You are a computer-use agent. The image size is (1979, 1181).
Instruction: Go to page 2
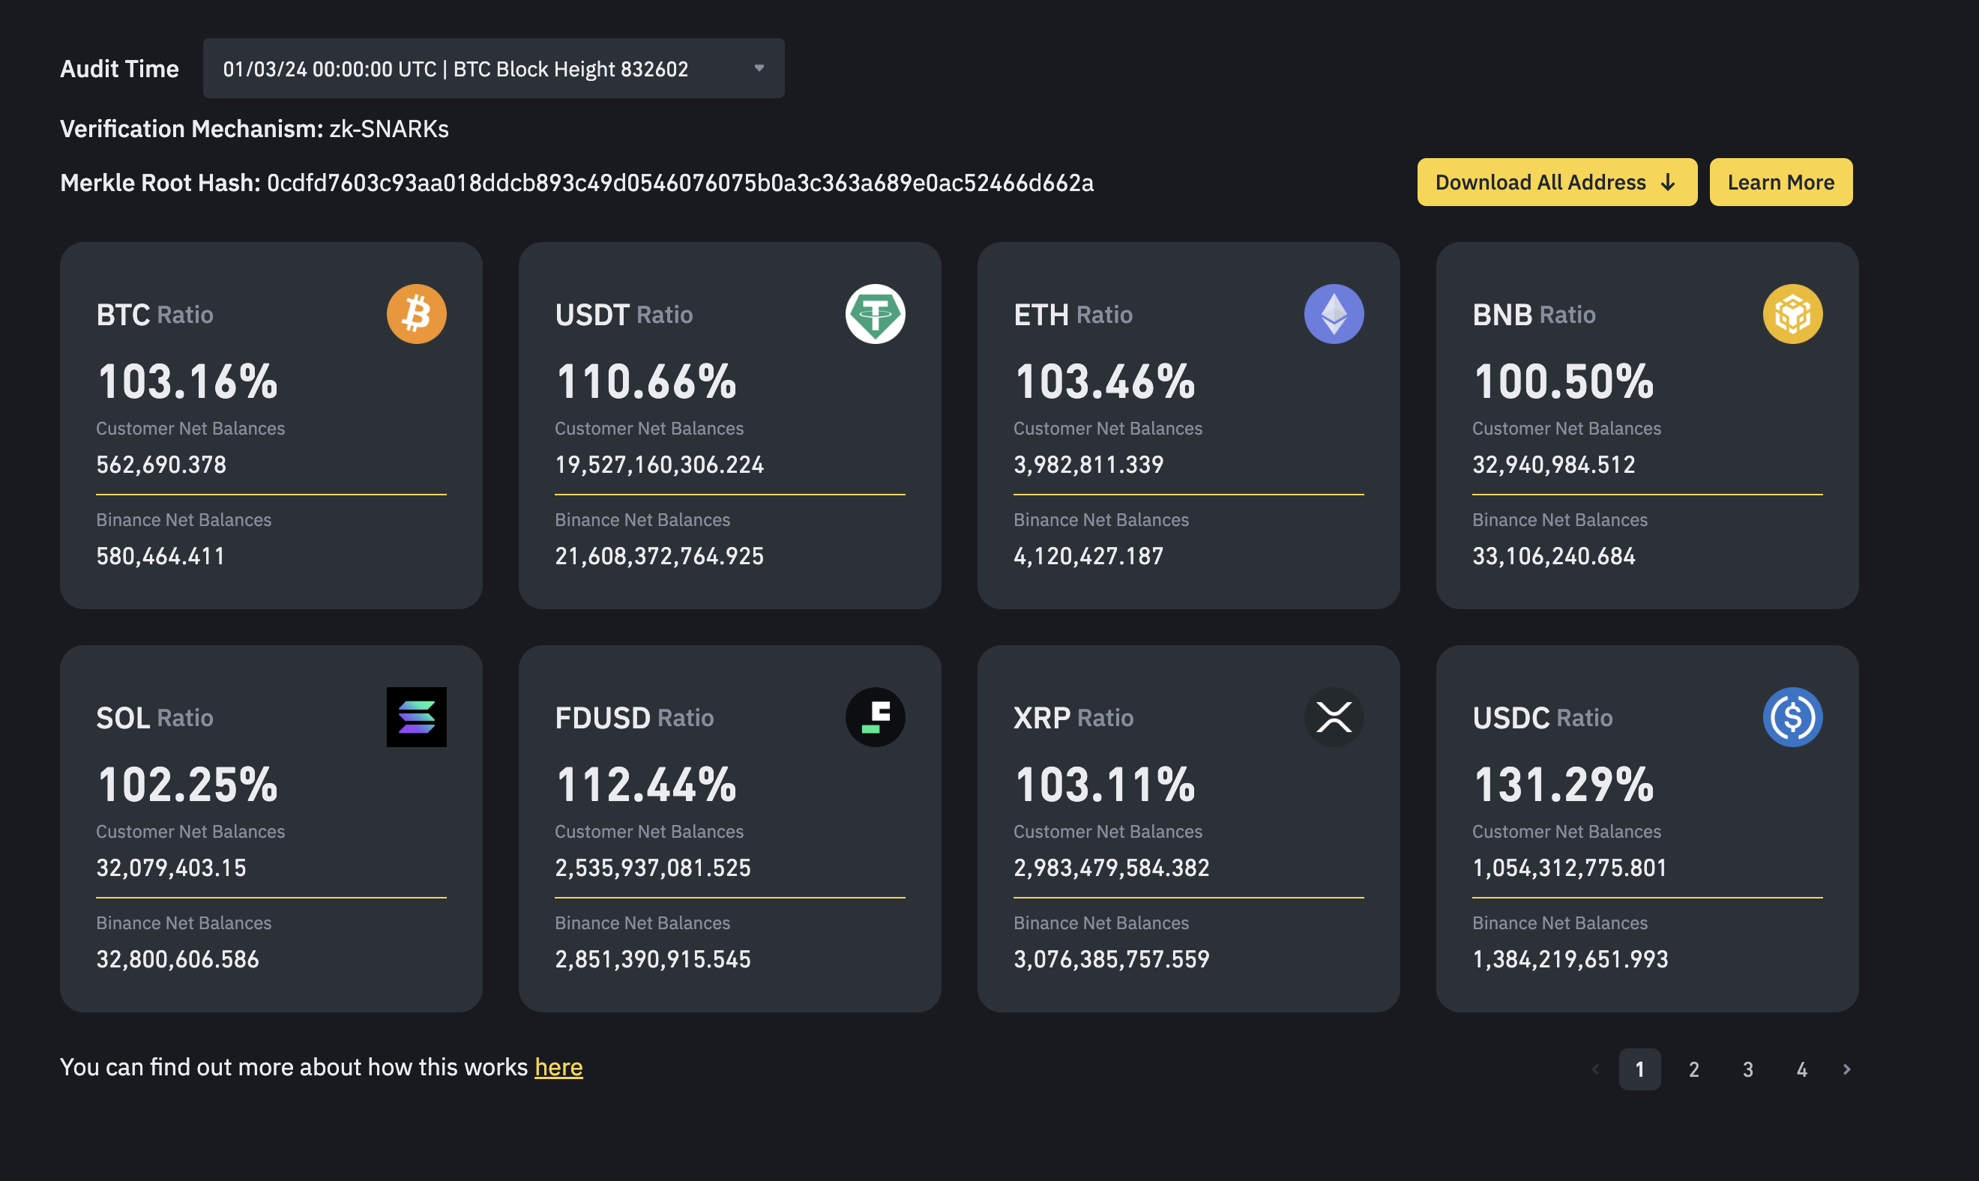pos(1693,1069)
